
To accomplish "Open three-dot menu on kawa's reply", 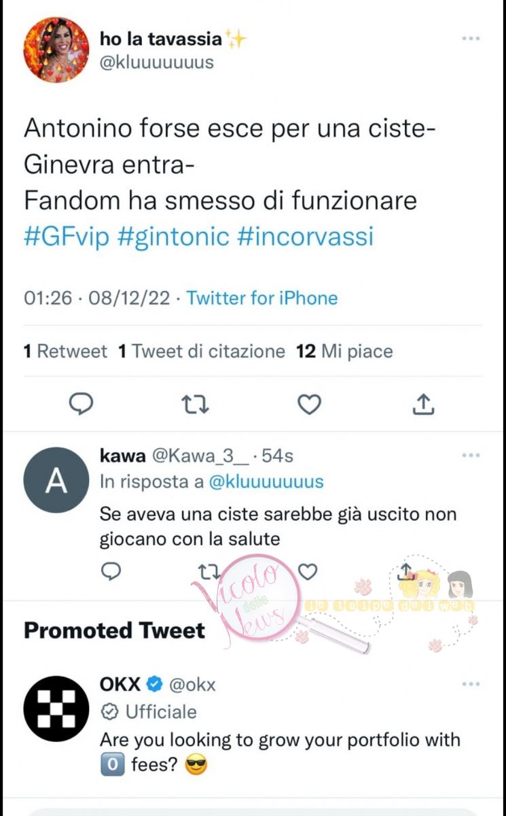I will coord(471,455).
